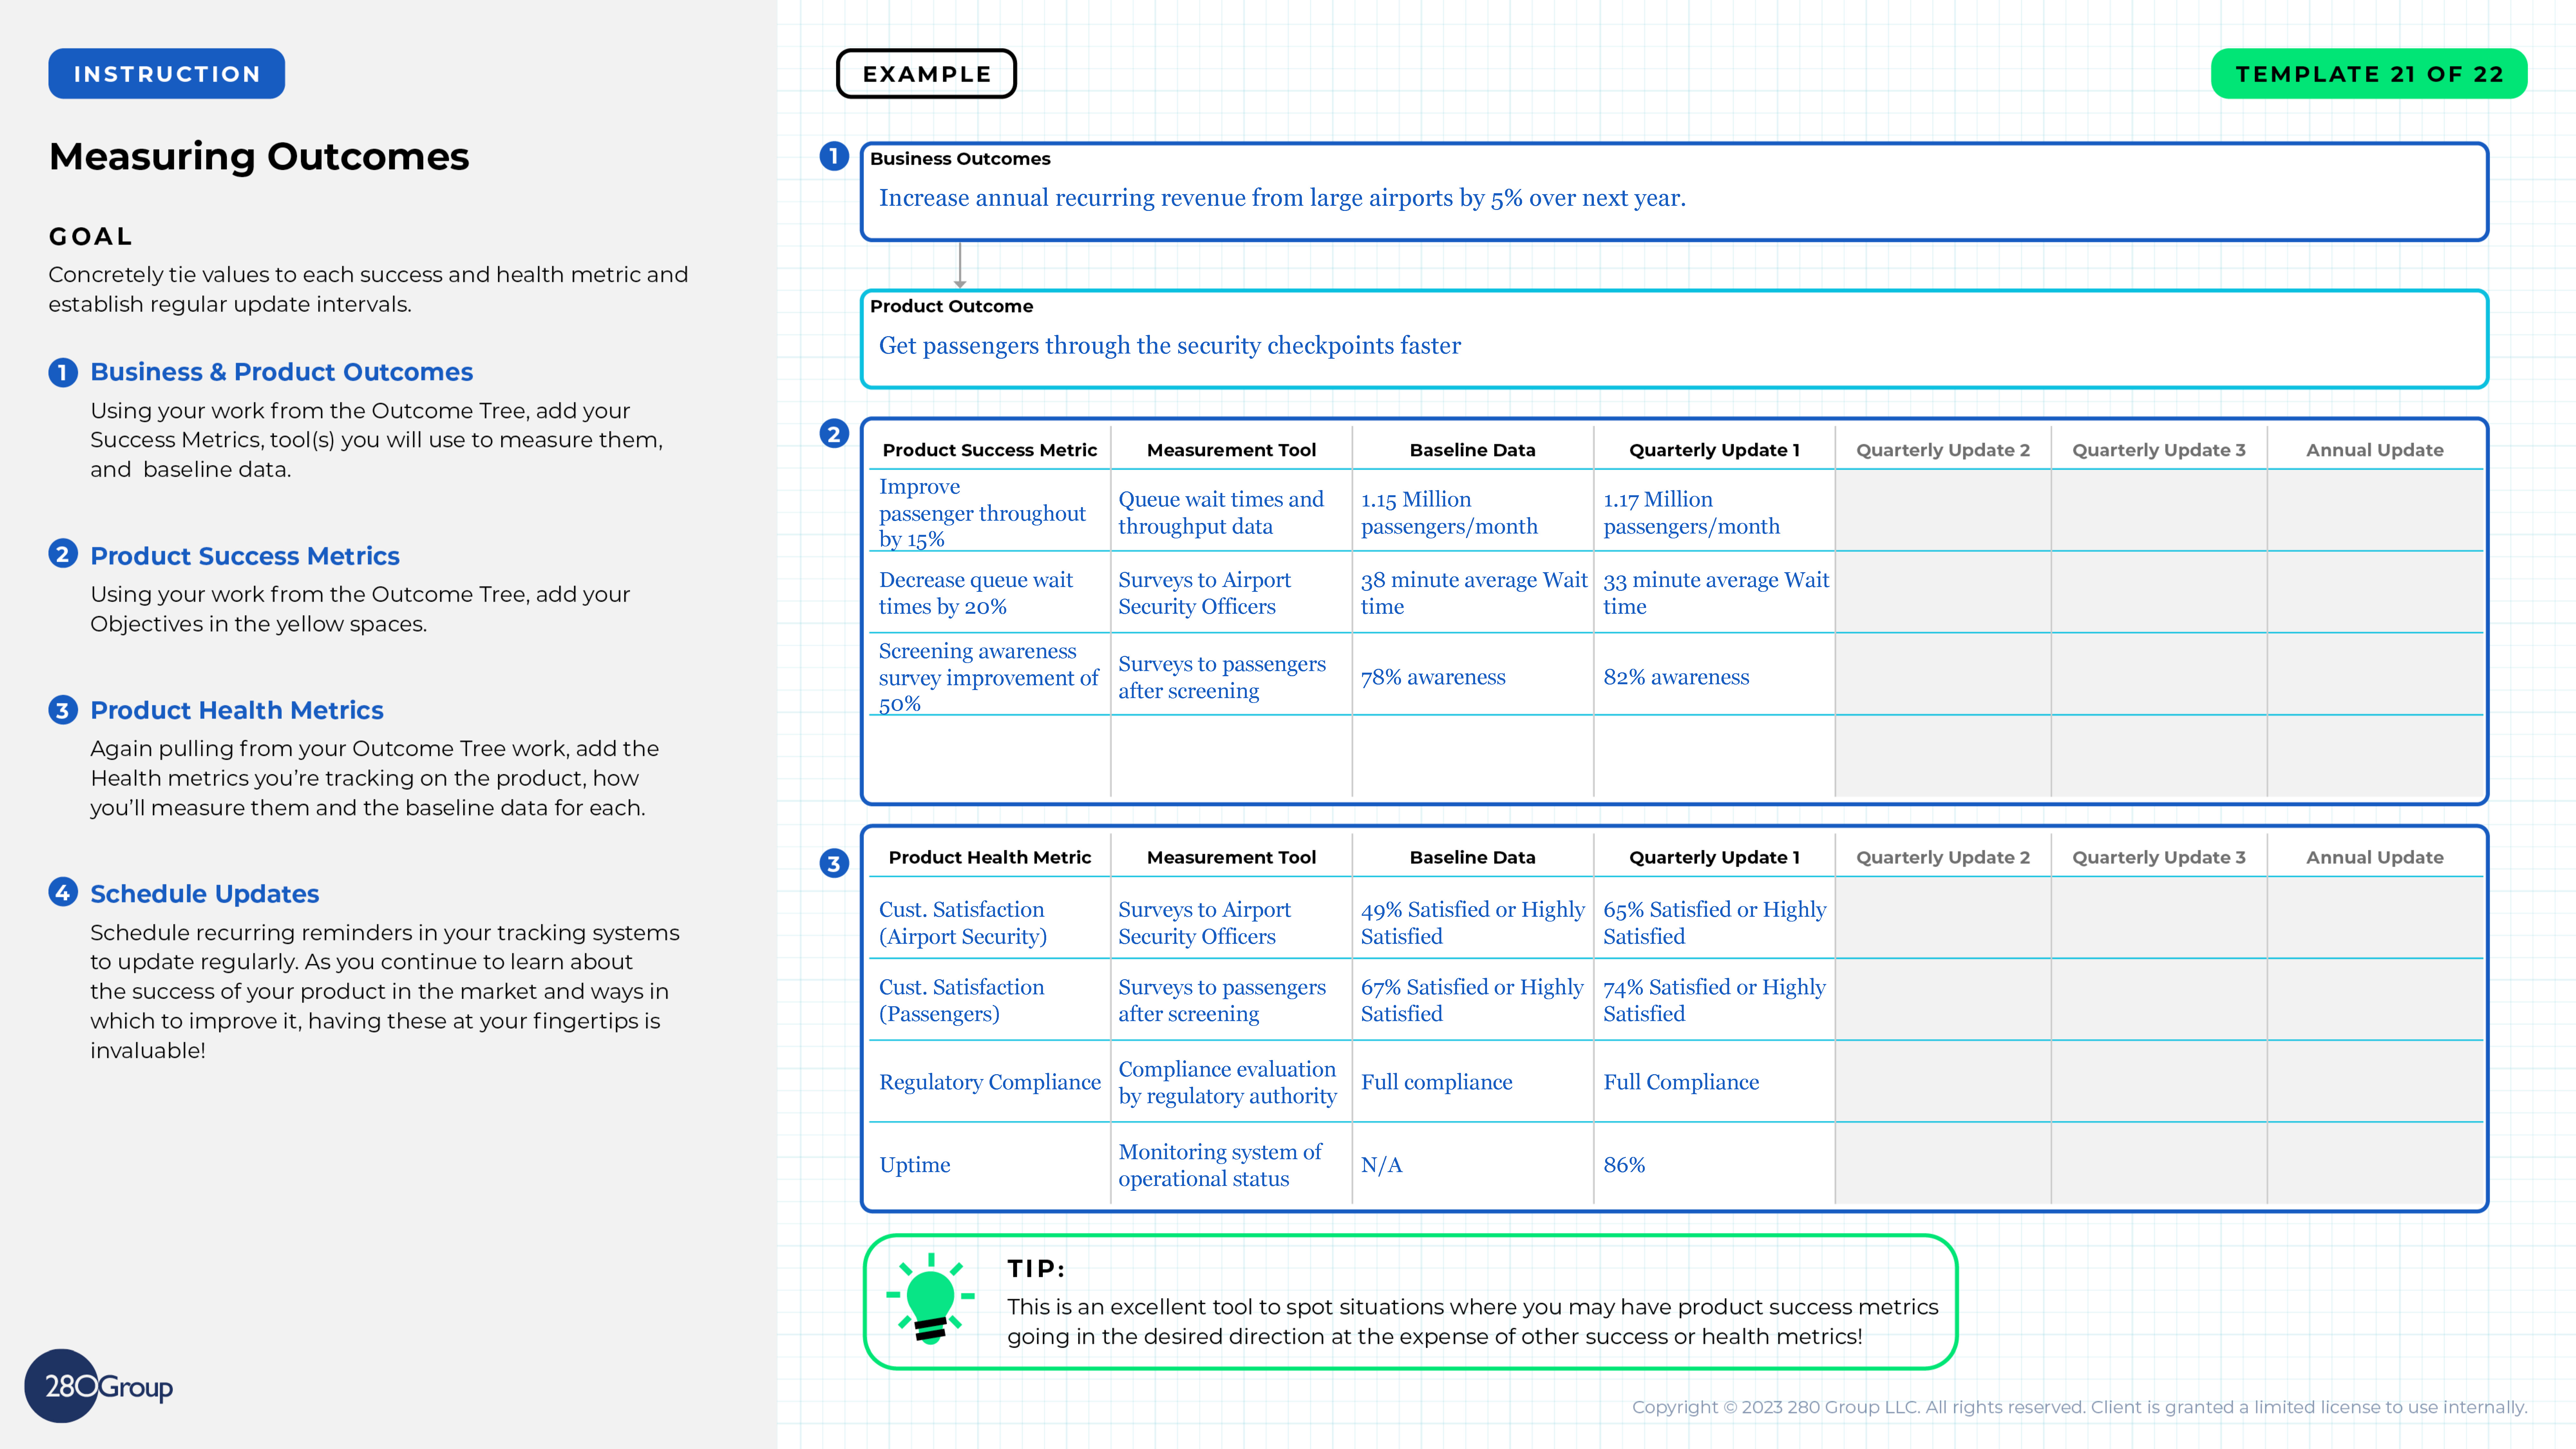Click the Measuring Outcomes title

pyautogui.click(x=259, y=157)
